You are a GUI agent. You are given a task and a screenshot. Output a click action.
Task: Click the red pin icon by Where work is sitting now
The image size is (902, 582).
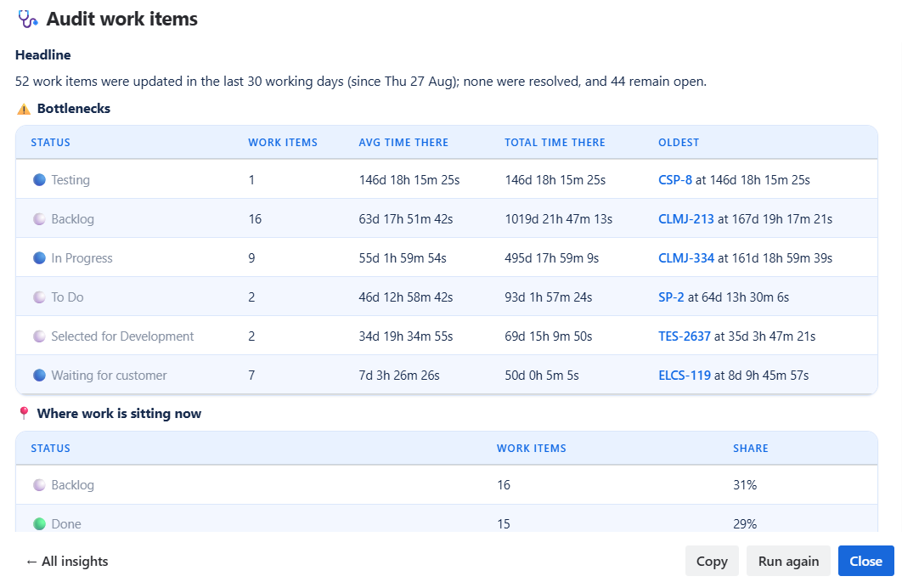24,413
